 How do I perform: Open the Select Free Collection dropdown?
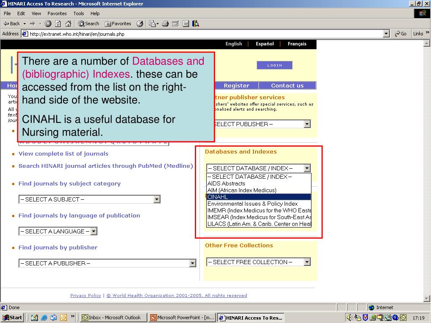258,262
